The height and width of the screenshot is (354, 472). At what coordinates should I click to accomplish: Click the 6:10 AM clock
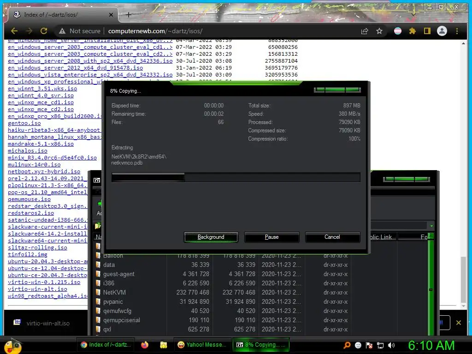(431, 345)
